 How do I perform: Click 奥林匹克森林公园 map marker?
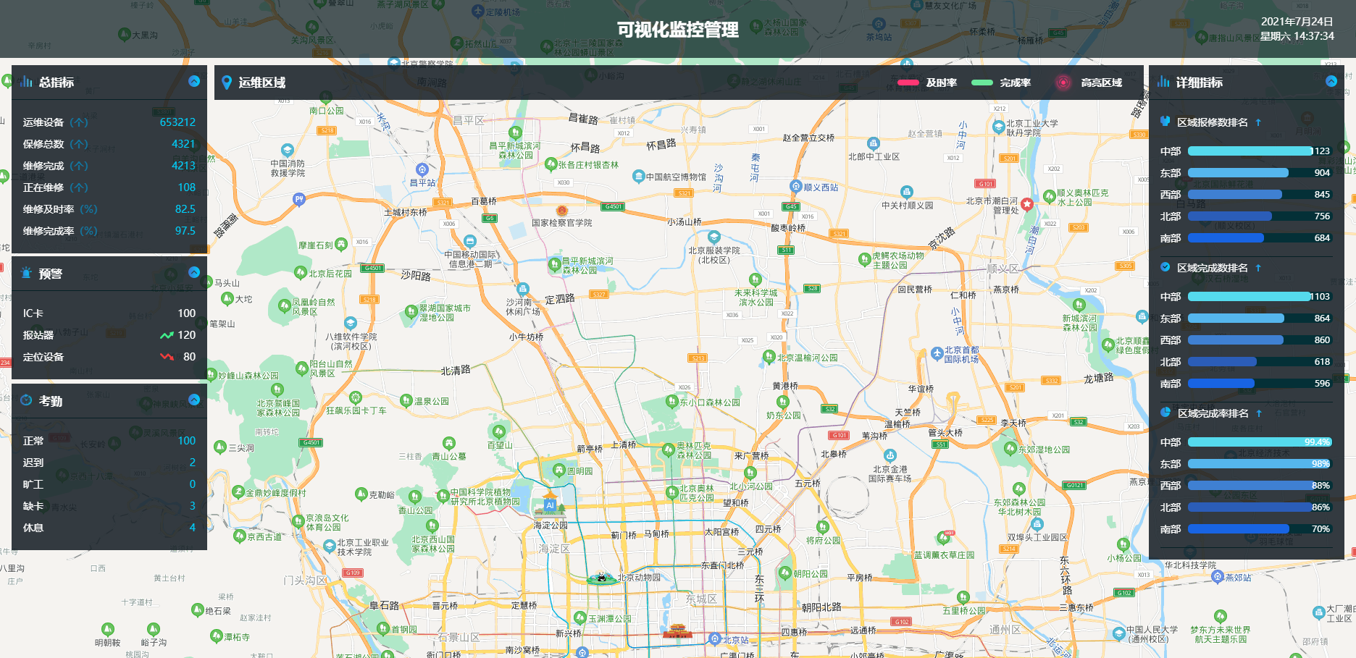click(668, 450)
